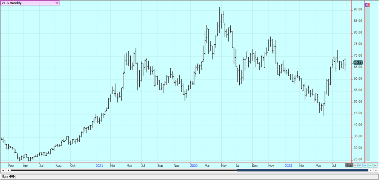Click the 25.00 price axis label

[358, 159]
